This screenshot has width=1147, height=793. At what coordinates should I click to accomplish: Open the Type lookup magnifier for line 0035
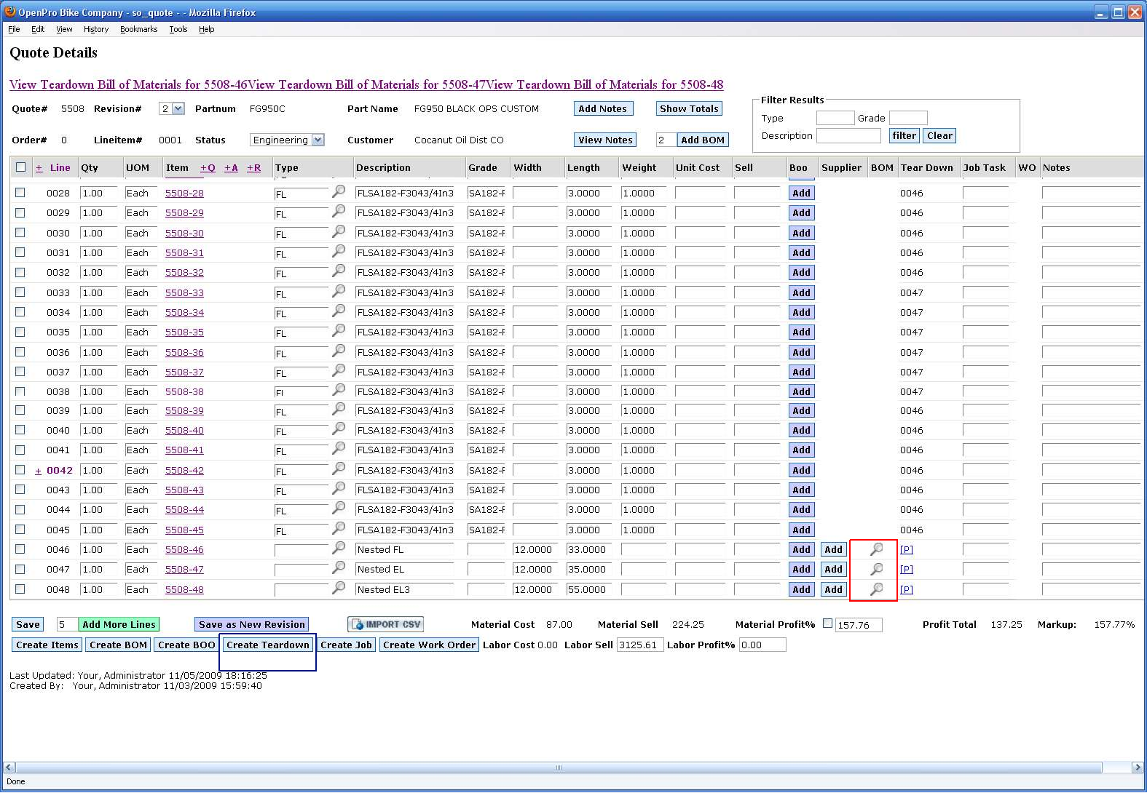click(x=339, y=330)
